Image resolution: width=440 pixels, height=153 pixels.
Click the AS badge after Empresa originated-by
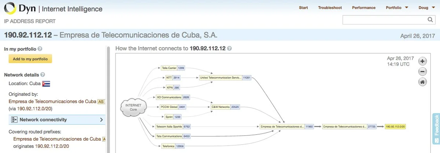[101, 102]
